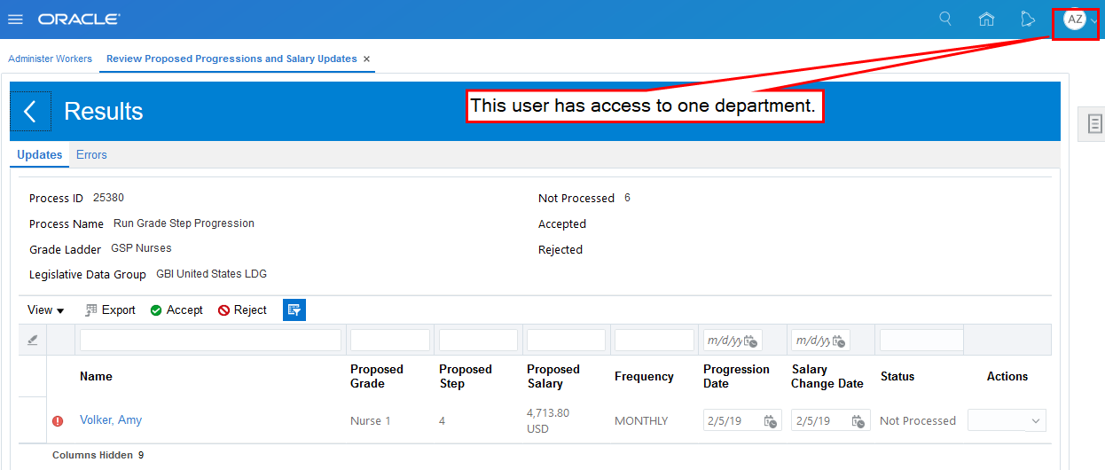Clear all filters with eraser icon
The width and height of the screenshot is (1105, 470).
click(x=33, y=340)
